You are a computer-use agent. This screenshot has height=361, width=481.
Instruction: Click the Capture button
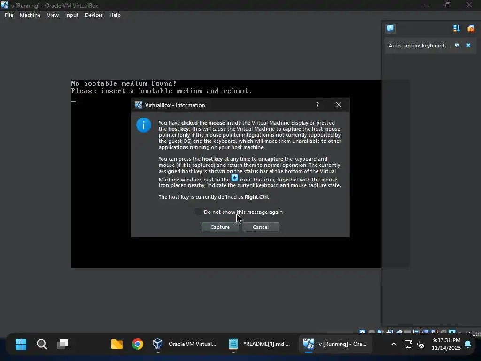pos(220,227)
